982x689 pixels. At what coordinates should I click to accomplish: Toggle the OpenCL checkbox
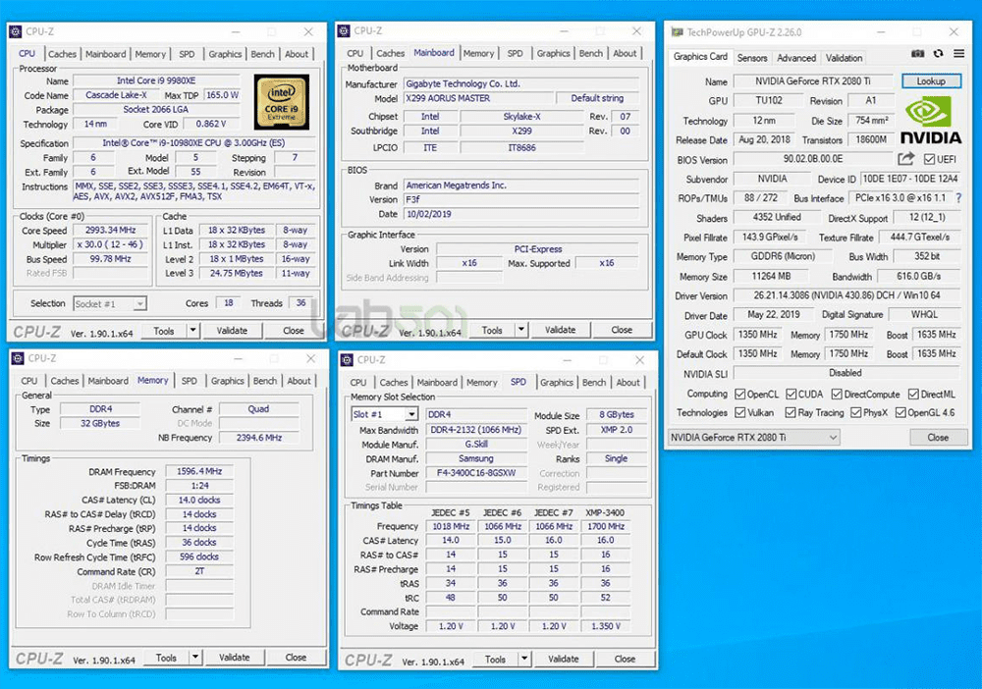click(x=740, y=394)
